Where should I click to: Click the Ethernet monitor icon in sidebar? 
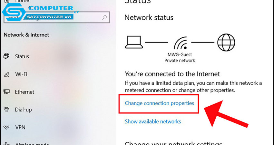7,92
